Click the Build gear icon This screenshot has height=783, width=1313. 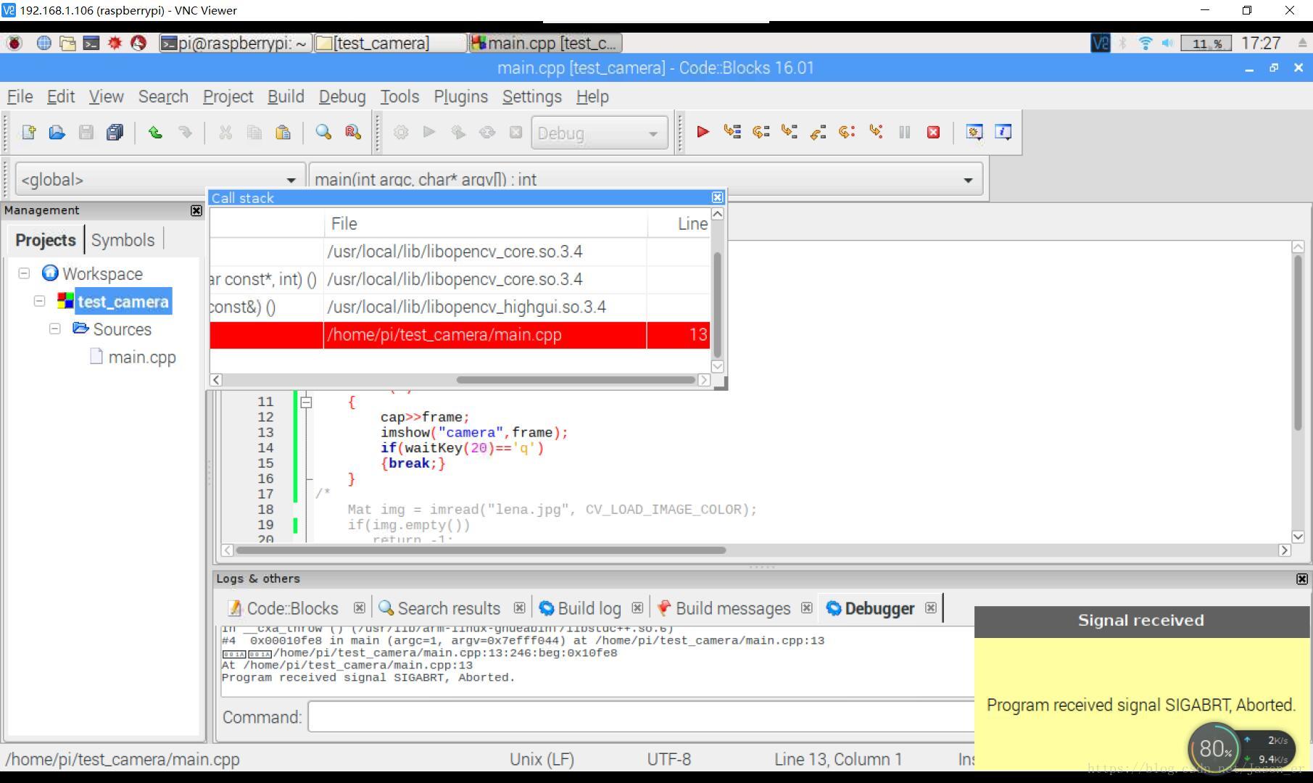tap(401, 132)
